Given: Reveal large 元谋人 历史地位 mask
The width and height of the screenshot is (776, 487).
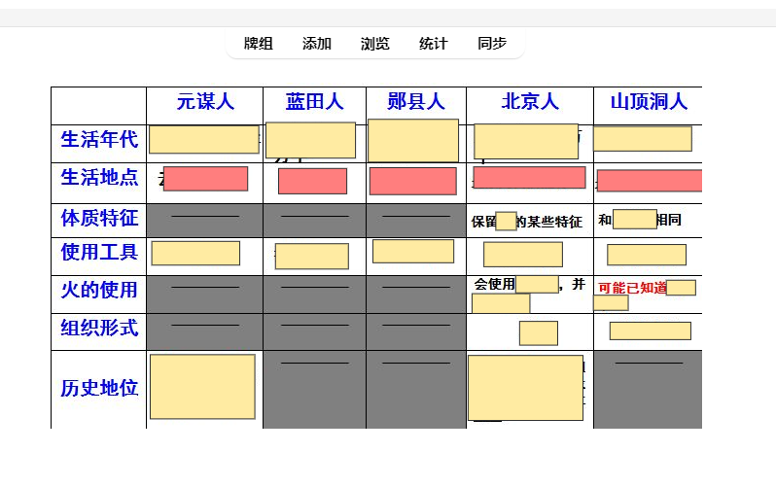Looking at the screenshot, I should point(202,387).
